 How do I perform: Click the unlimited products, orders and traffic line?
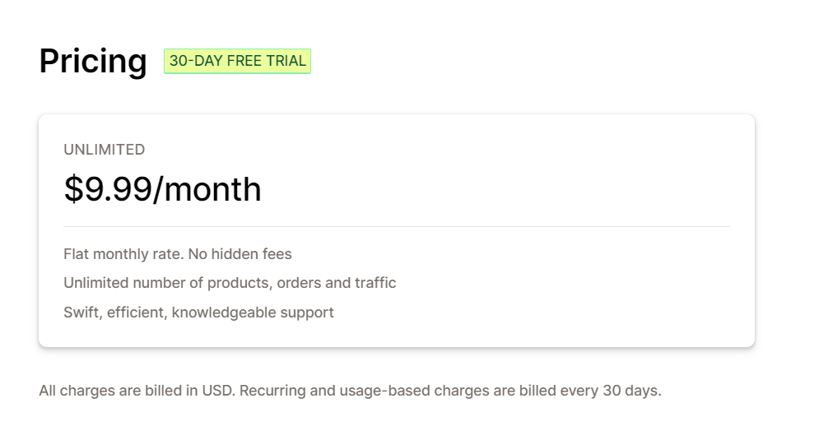(x=230, y=283)
